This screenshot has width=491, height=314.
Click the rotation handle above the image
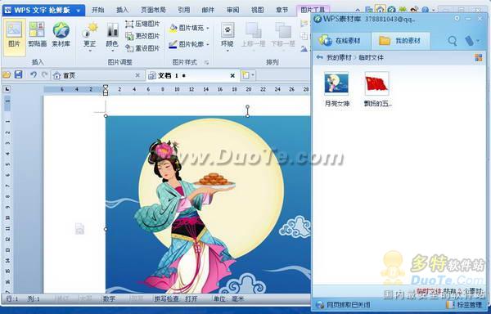tap(247, 107)
